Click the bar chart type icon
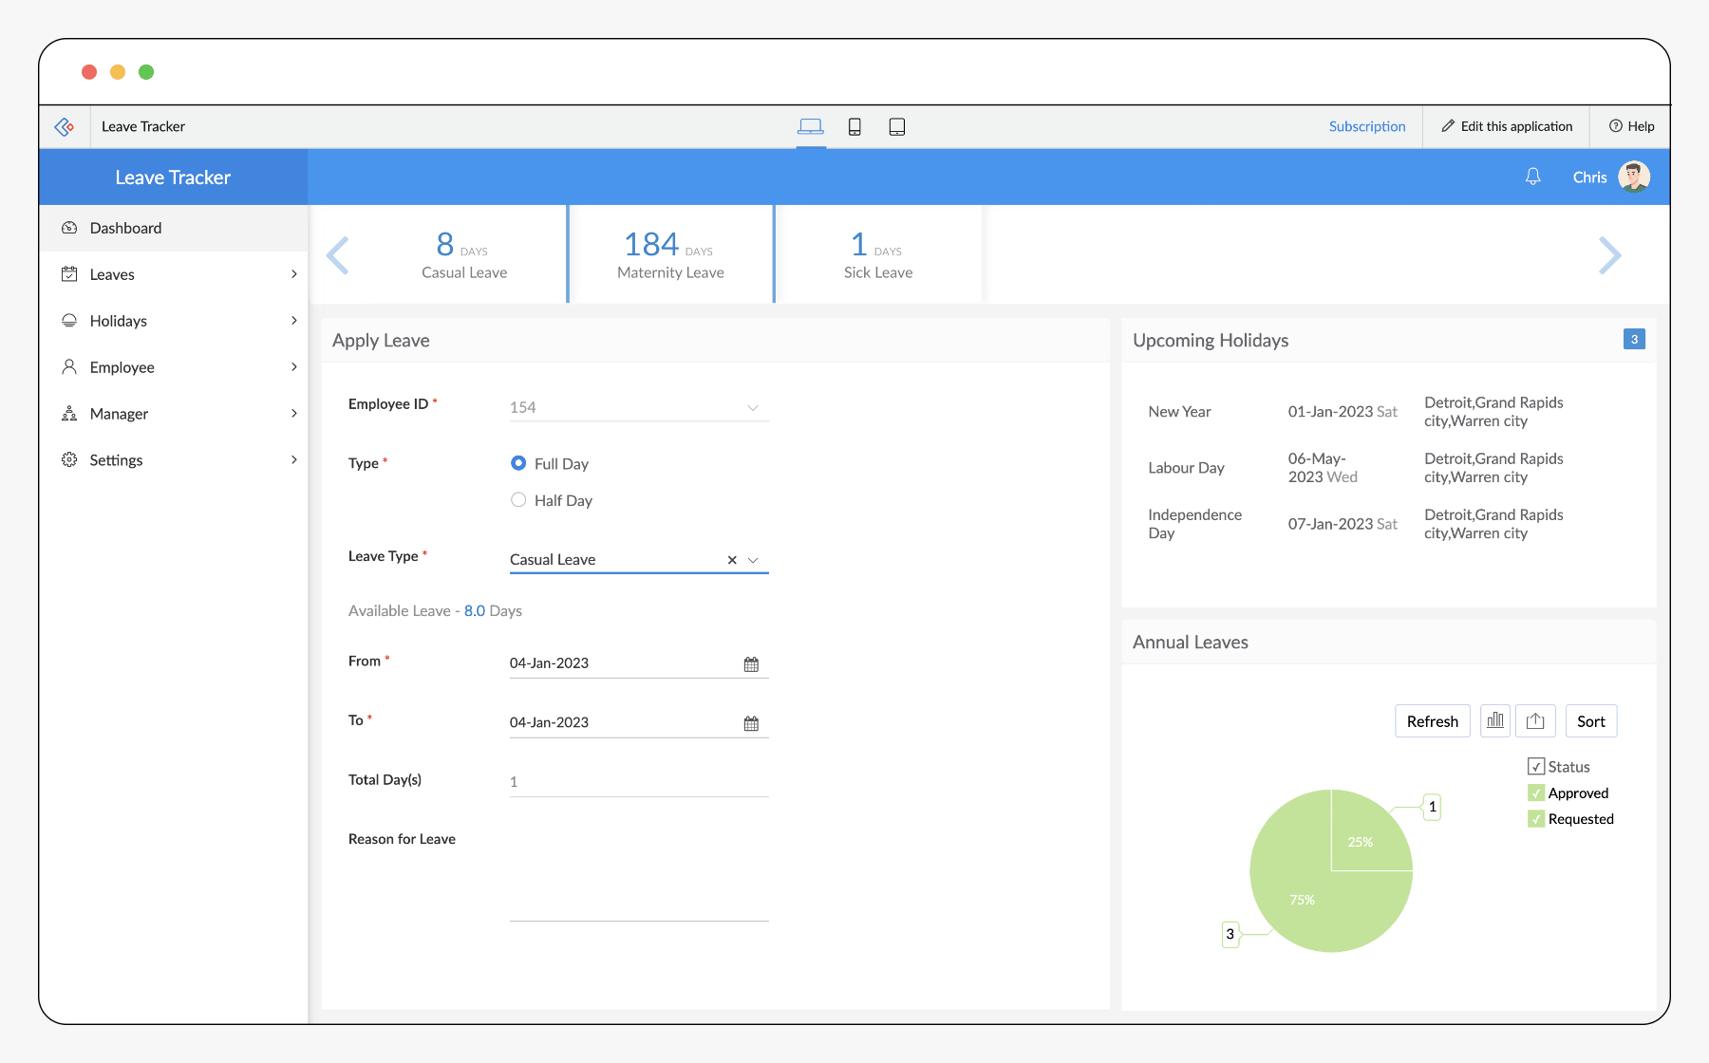This screenshot has width=1709, height=1063. [x=1495, y=721]
